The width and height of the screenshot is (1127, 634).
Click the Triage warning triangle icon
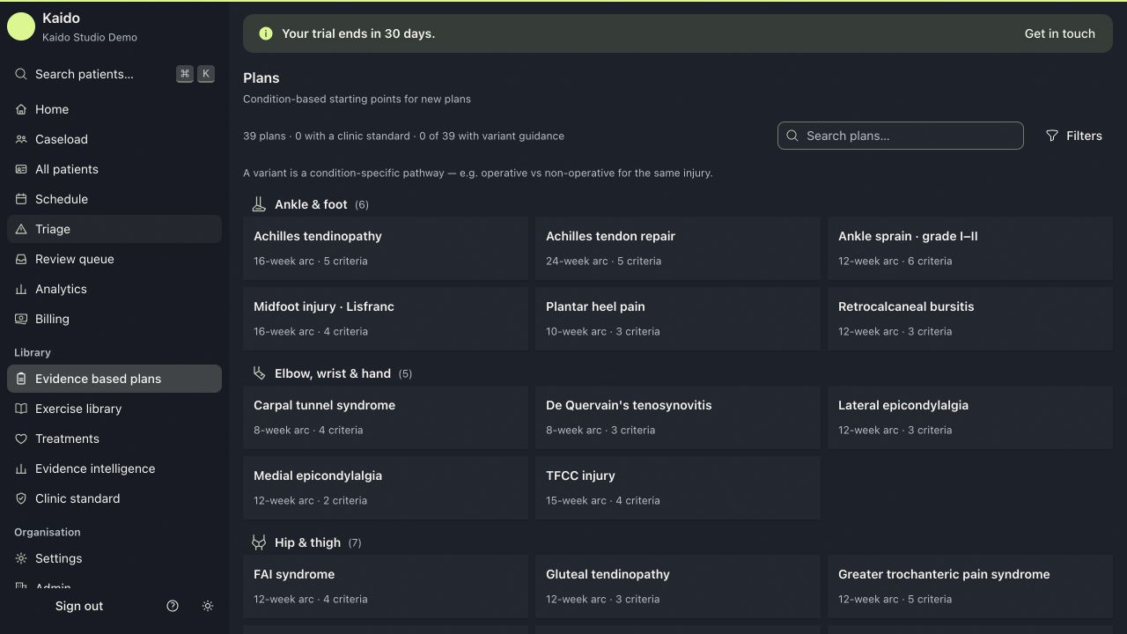[x=21, y=229]
